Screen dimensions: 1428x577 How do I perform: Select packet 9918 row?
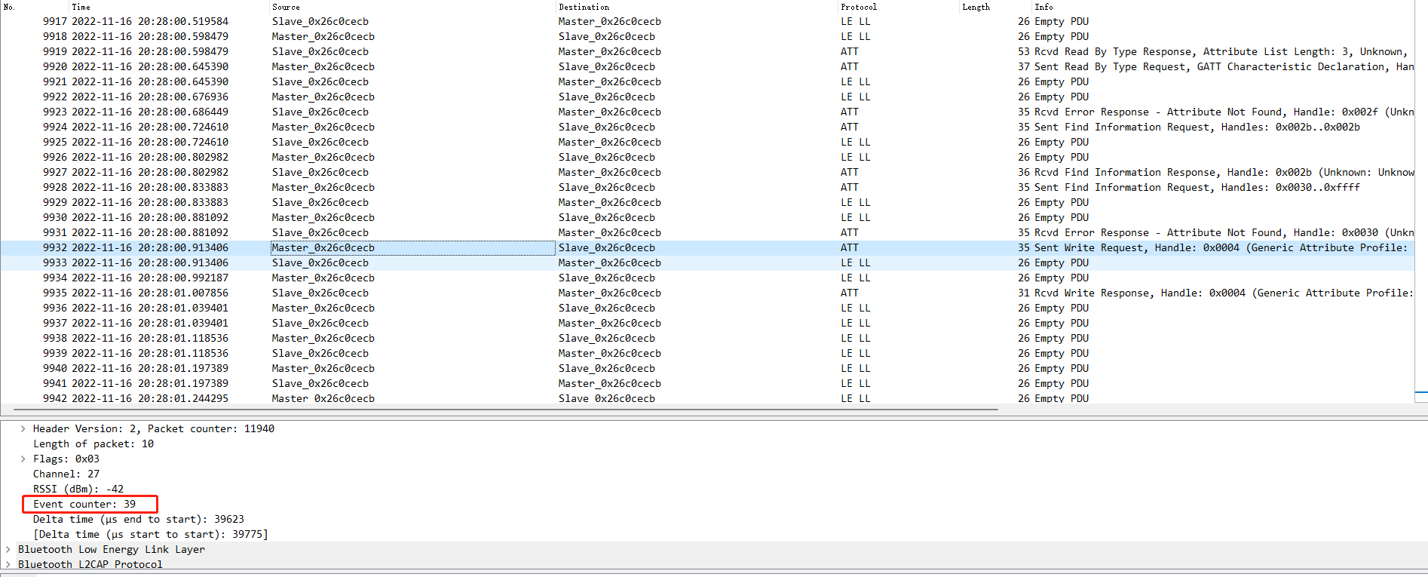coord(707,36)
